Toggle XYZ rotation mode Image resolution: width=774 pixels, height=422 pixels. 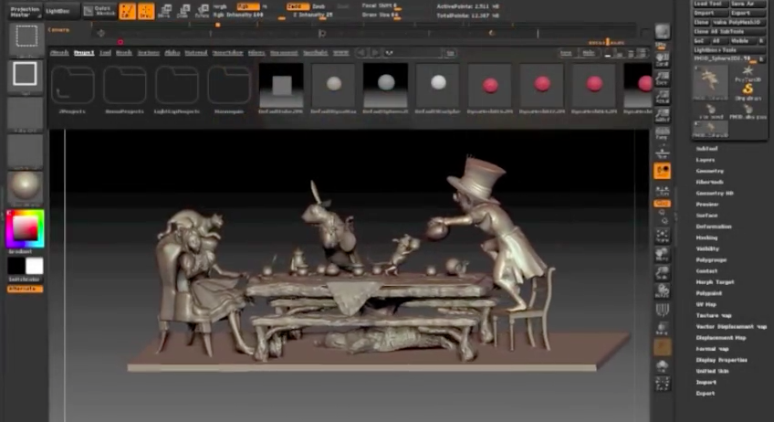click(662, 203)
